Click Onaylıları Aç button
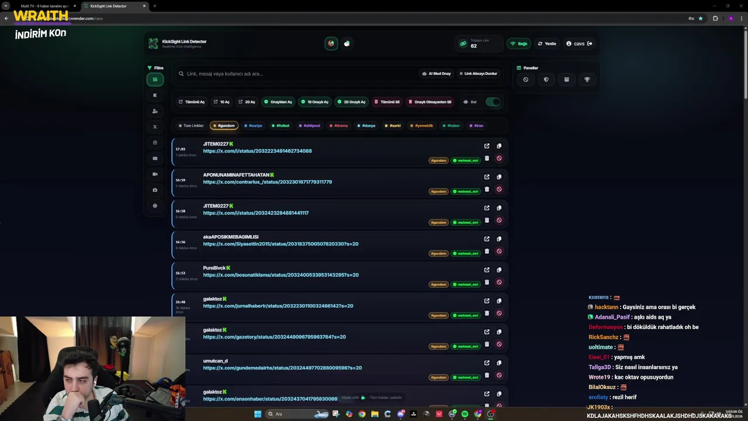The height and width of the screenshot is (421, 748). tap(278, 102)
